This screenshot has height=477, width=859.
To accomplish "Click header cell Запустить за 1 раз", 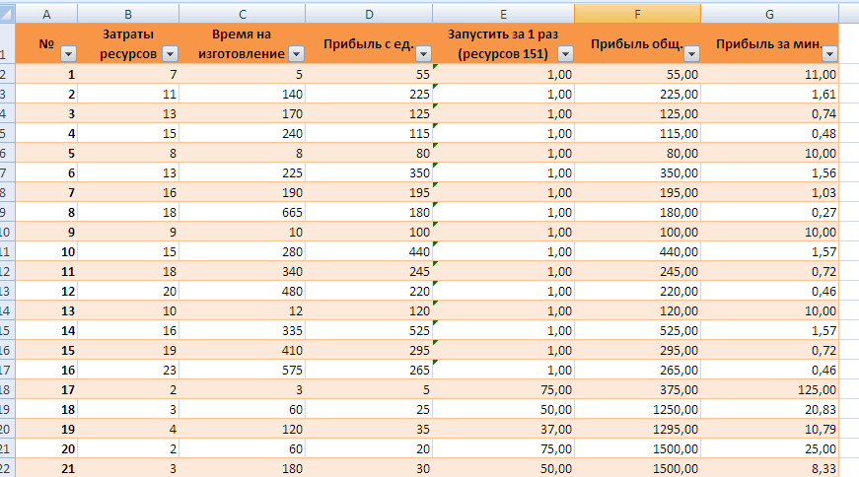I will 503,43.
